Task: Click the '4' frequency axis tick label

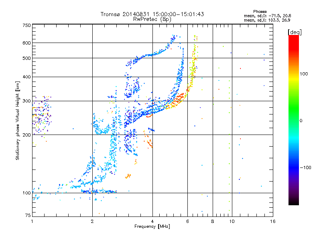Action: click(152, 221)
